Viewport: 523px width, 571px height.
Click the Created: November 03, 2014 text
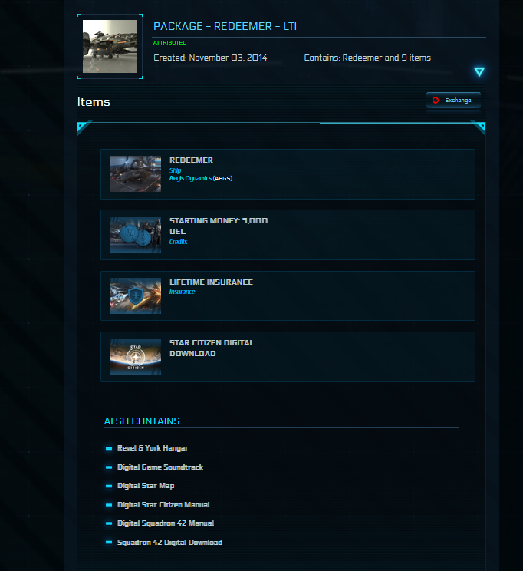(x=210, y=58)
